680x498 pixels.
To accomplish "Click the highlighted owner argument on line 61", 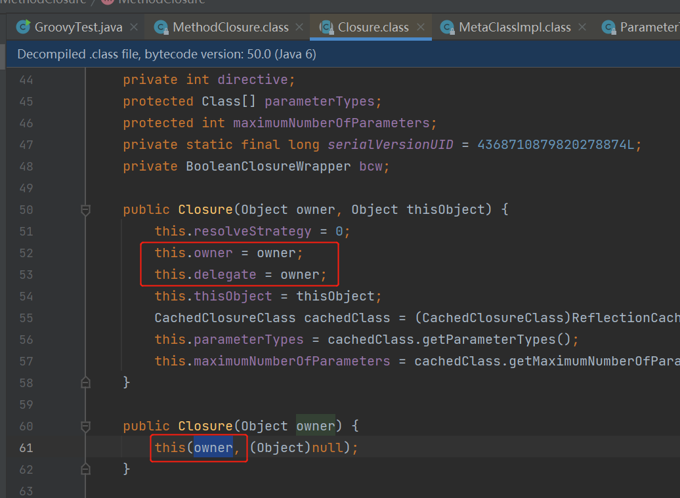I will (213, 447).
